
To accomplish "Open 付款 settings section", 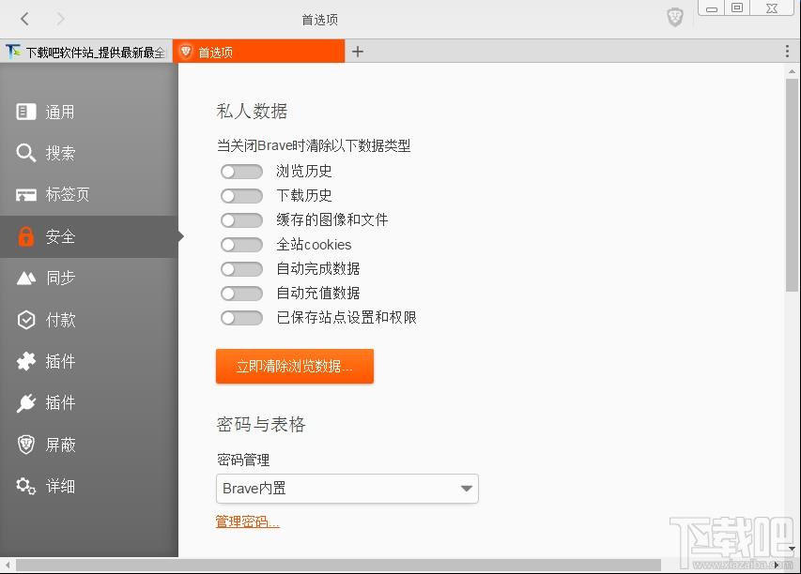I will pyautogui.click(x=89, y=320).
